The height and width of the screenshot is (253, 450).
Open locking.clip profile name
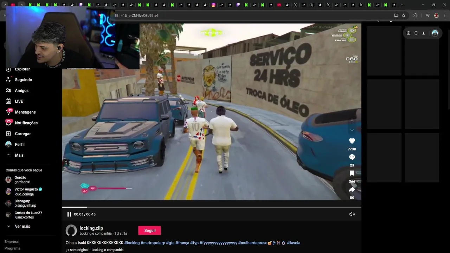(91, 228)
